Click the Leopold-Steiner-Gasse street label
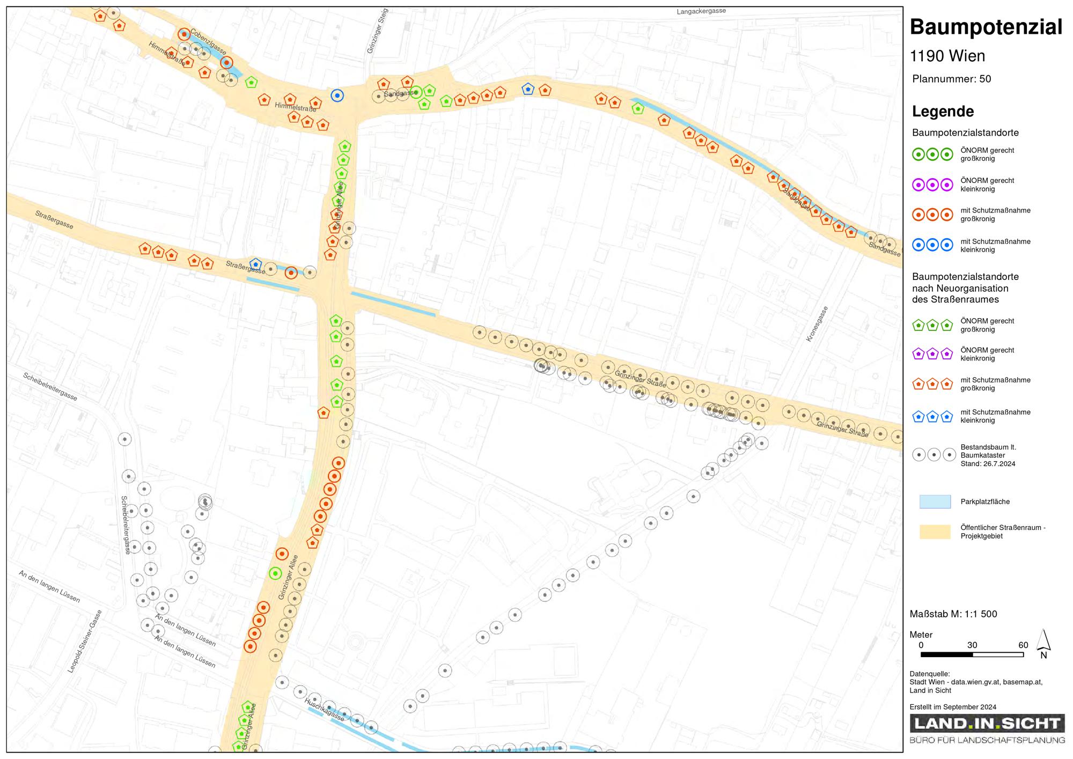 pos(85,642)
